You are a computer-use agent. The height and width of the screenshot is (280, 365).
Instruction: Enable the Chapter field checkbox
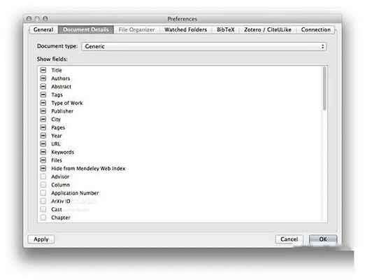click(x=43, y=217)
